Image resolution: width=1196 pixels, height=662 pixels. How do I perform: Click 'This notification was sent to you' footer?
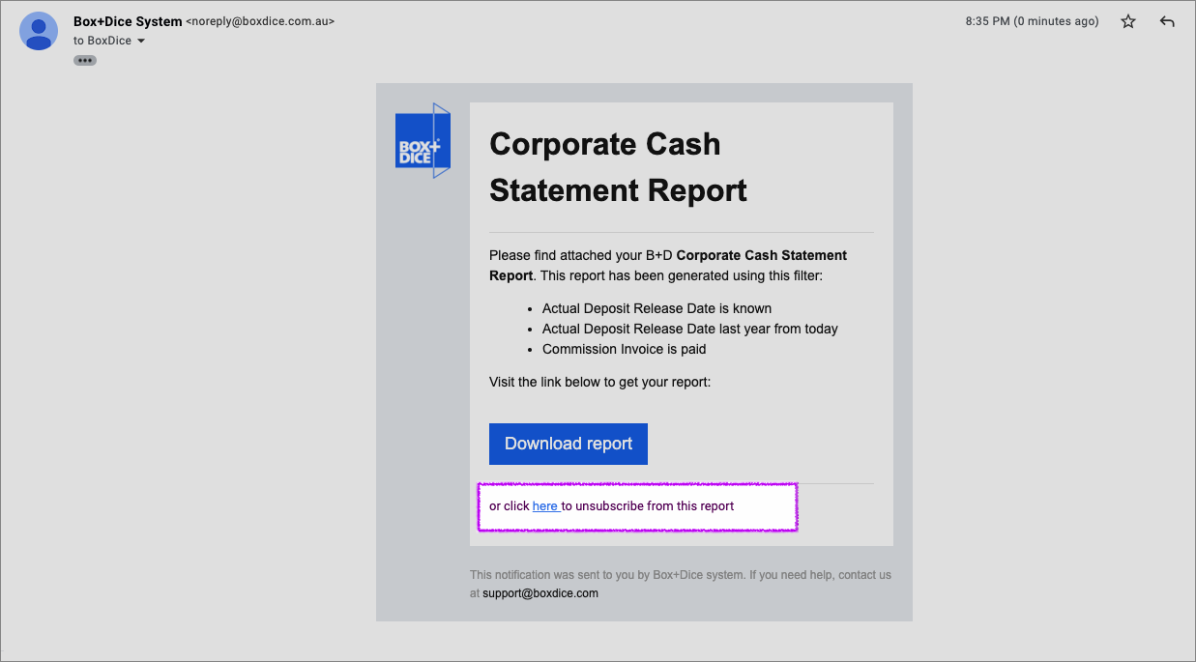(681, 584)
